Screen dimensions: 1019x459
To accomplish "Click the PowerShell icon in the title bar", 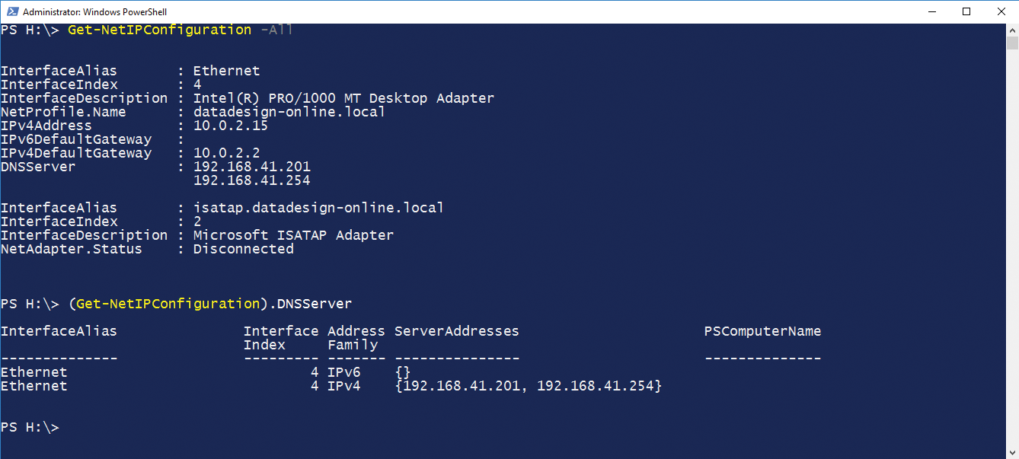I will tap(11, 11).
